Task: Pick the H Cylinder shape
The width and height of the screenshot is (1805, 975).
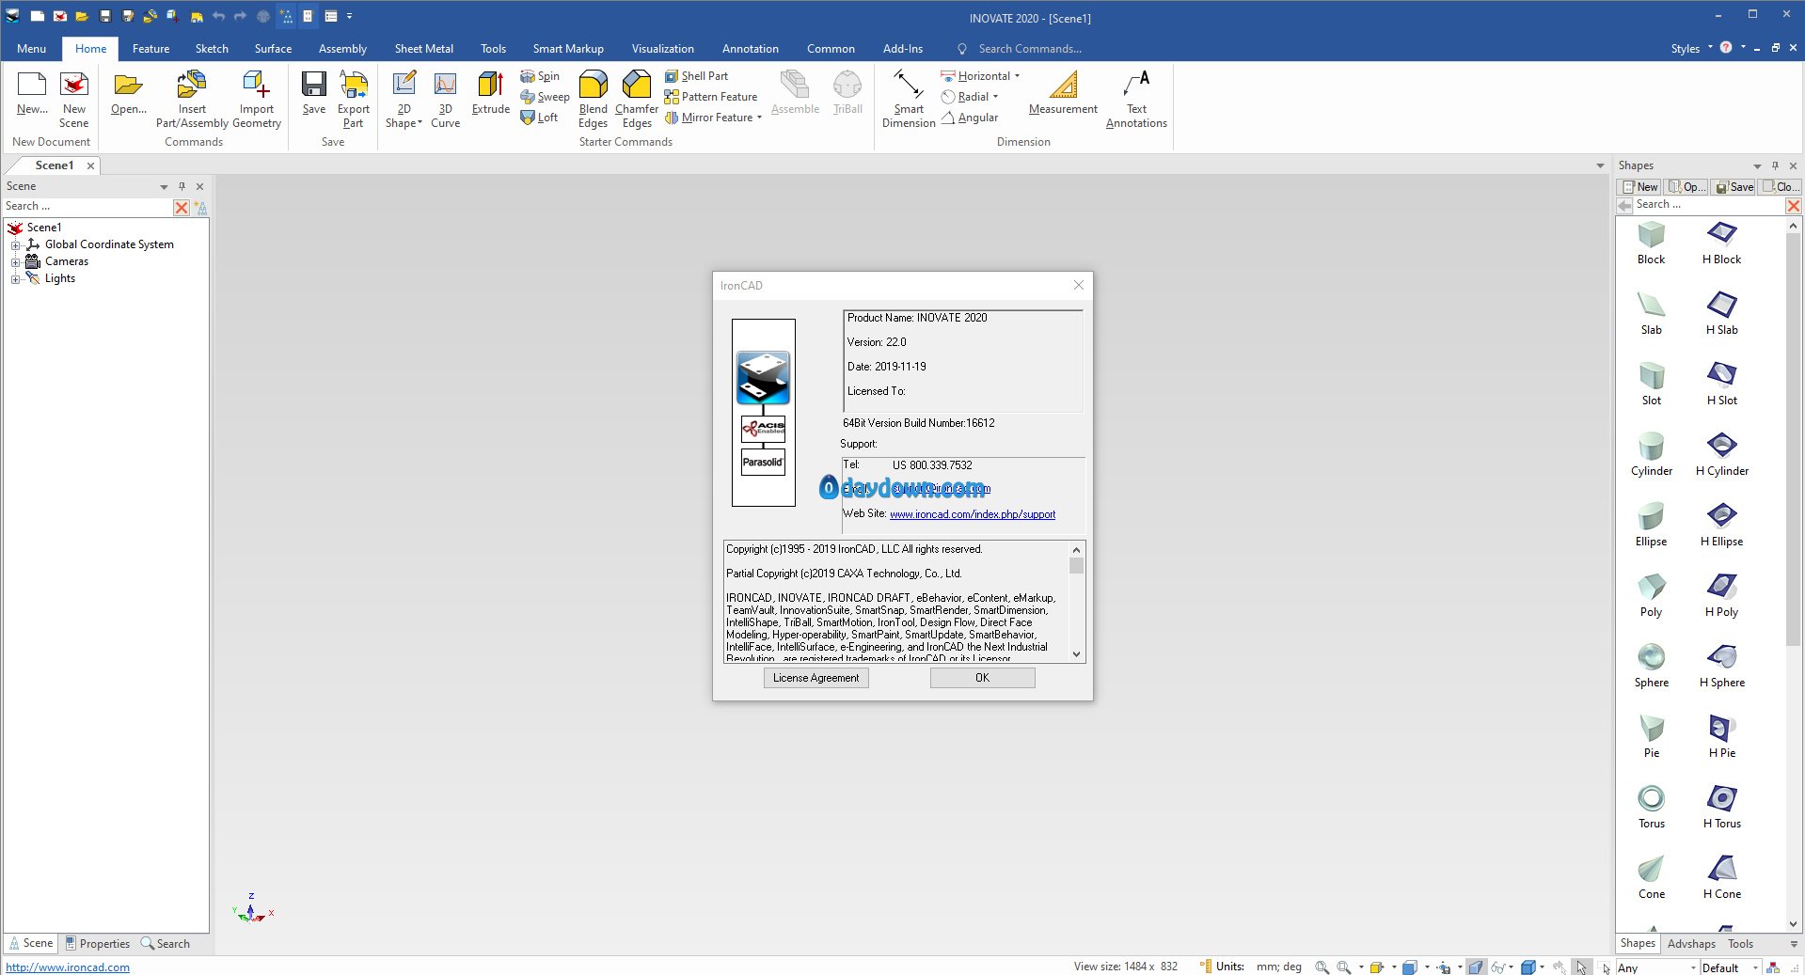Action: (x=1722, y=455)
